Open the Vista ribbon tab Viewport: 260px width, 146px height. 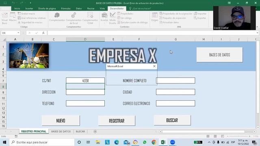(x=102, y=9)
